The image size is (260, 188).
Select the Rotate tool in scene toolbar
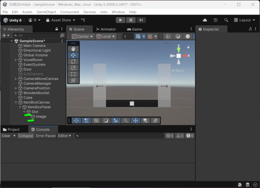point(73,62)
